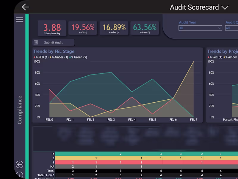
Task: Open the Audit Q dropdown showing All
Action: (232, 28)
